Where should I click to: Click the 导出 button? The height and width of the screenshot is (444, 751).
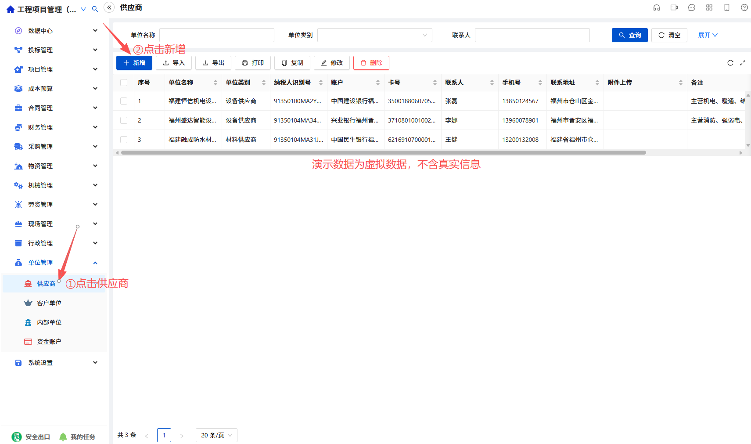coord(213,63)
